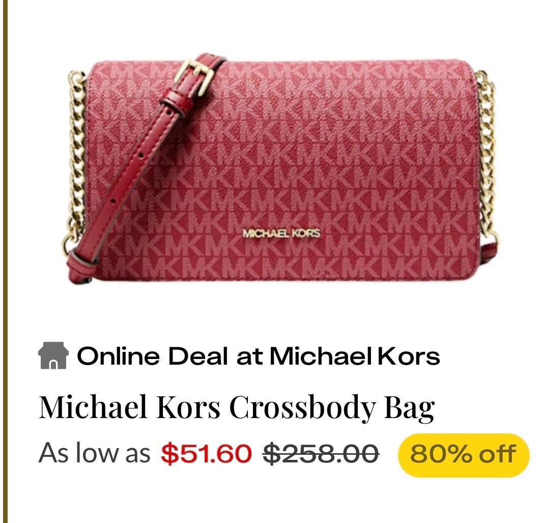Click Michael Kors store name in deal label

pyautogui.click(x=355, y=356)
